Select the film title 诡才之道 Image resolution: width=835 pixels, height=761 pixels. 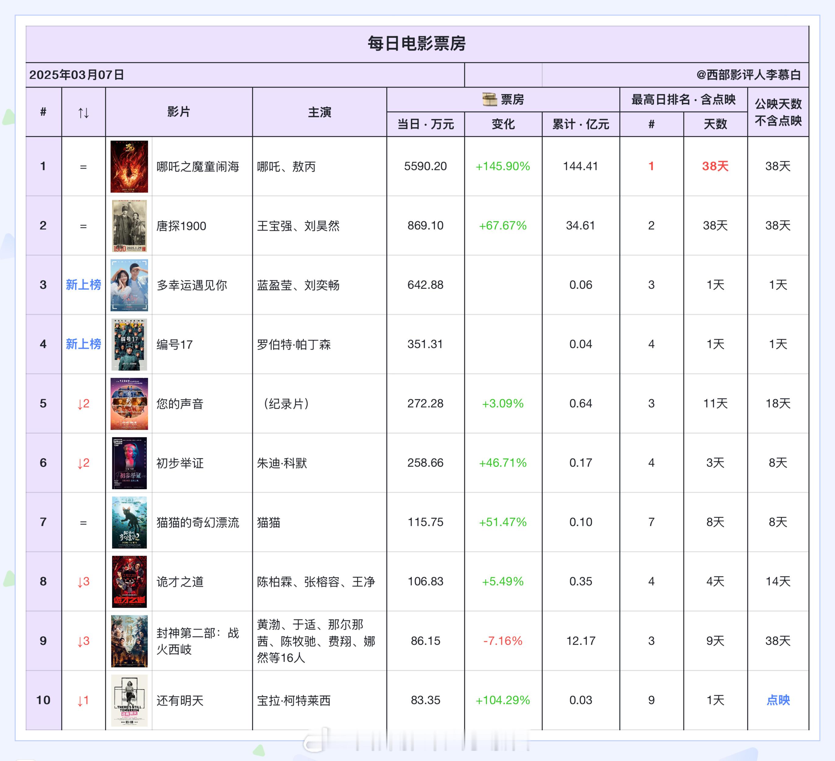(180, 582)
